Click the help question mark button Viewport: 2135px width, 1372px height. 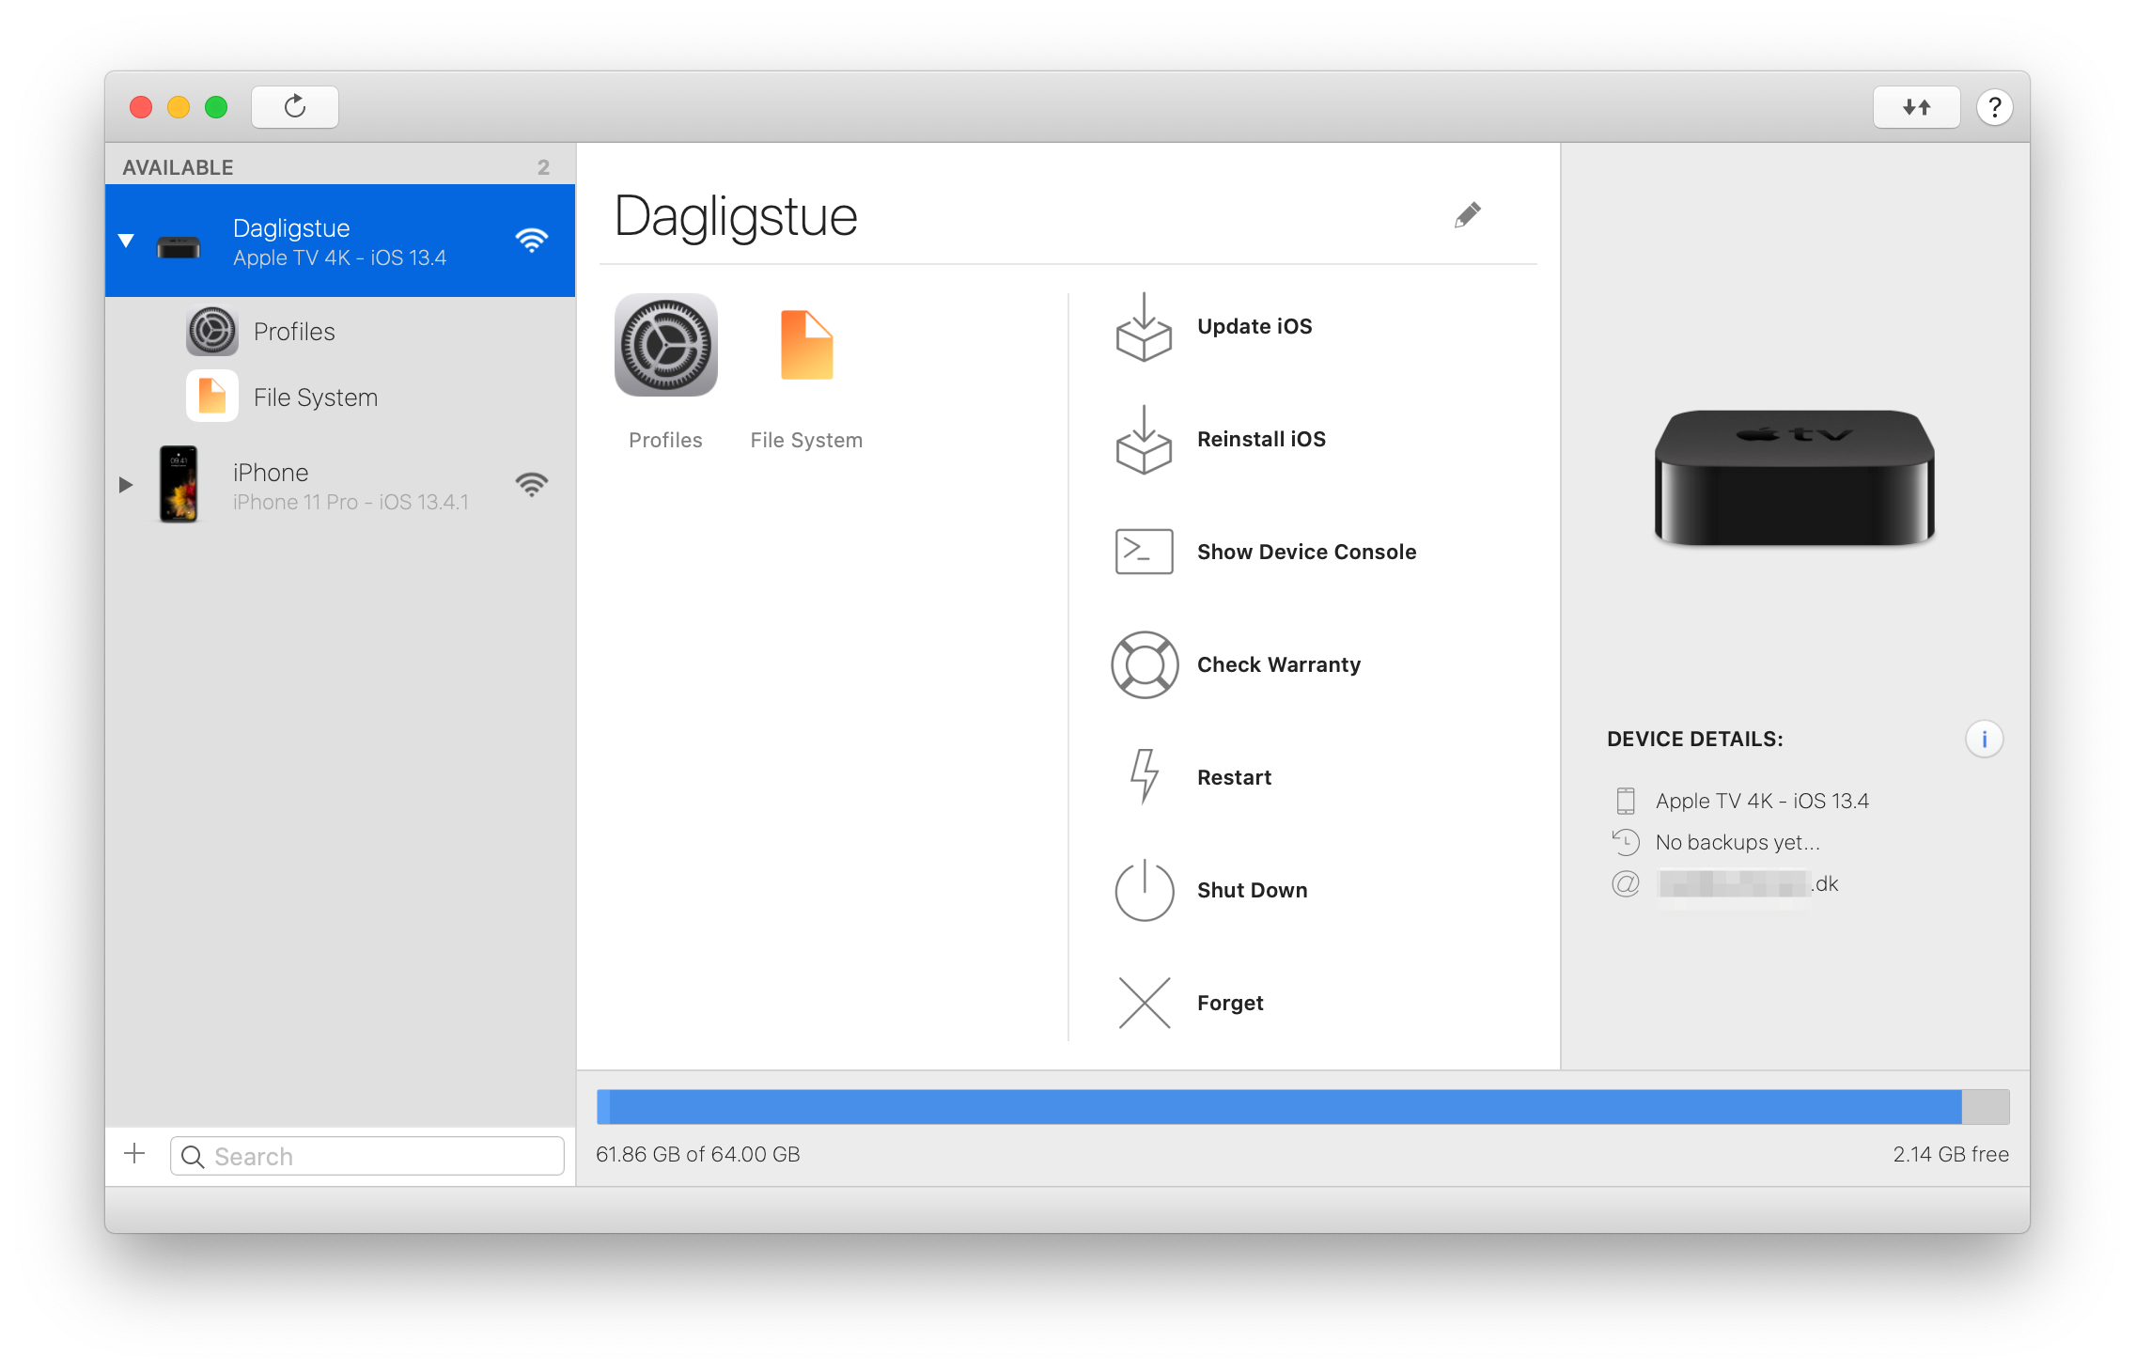click(x=1994, y=107)
